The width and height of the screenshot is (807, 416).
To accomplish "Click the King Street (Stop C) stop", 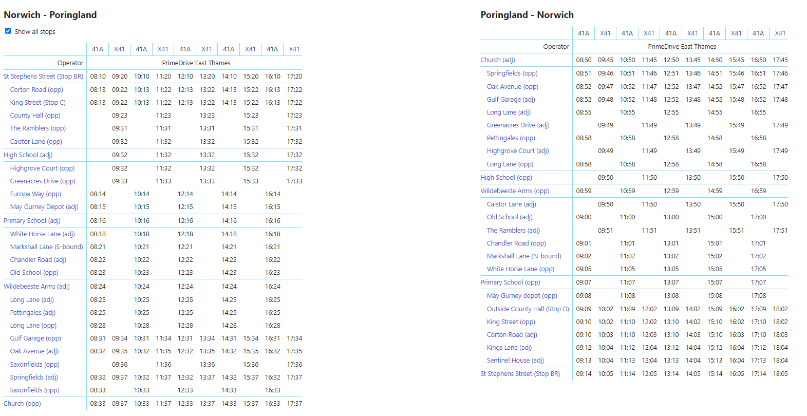I will (37, 103).
